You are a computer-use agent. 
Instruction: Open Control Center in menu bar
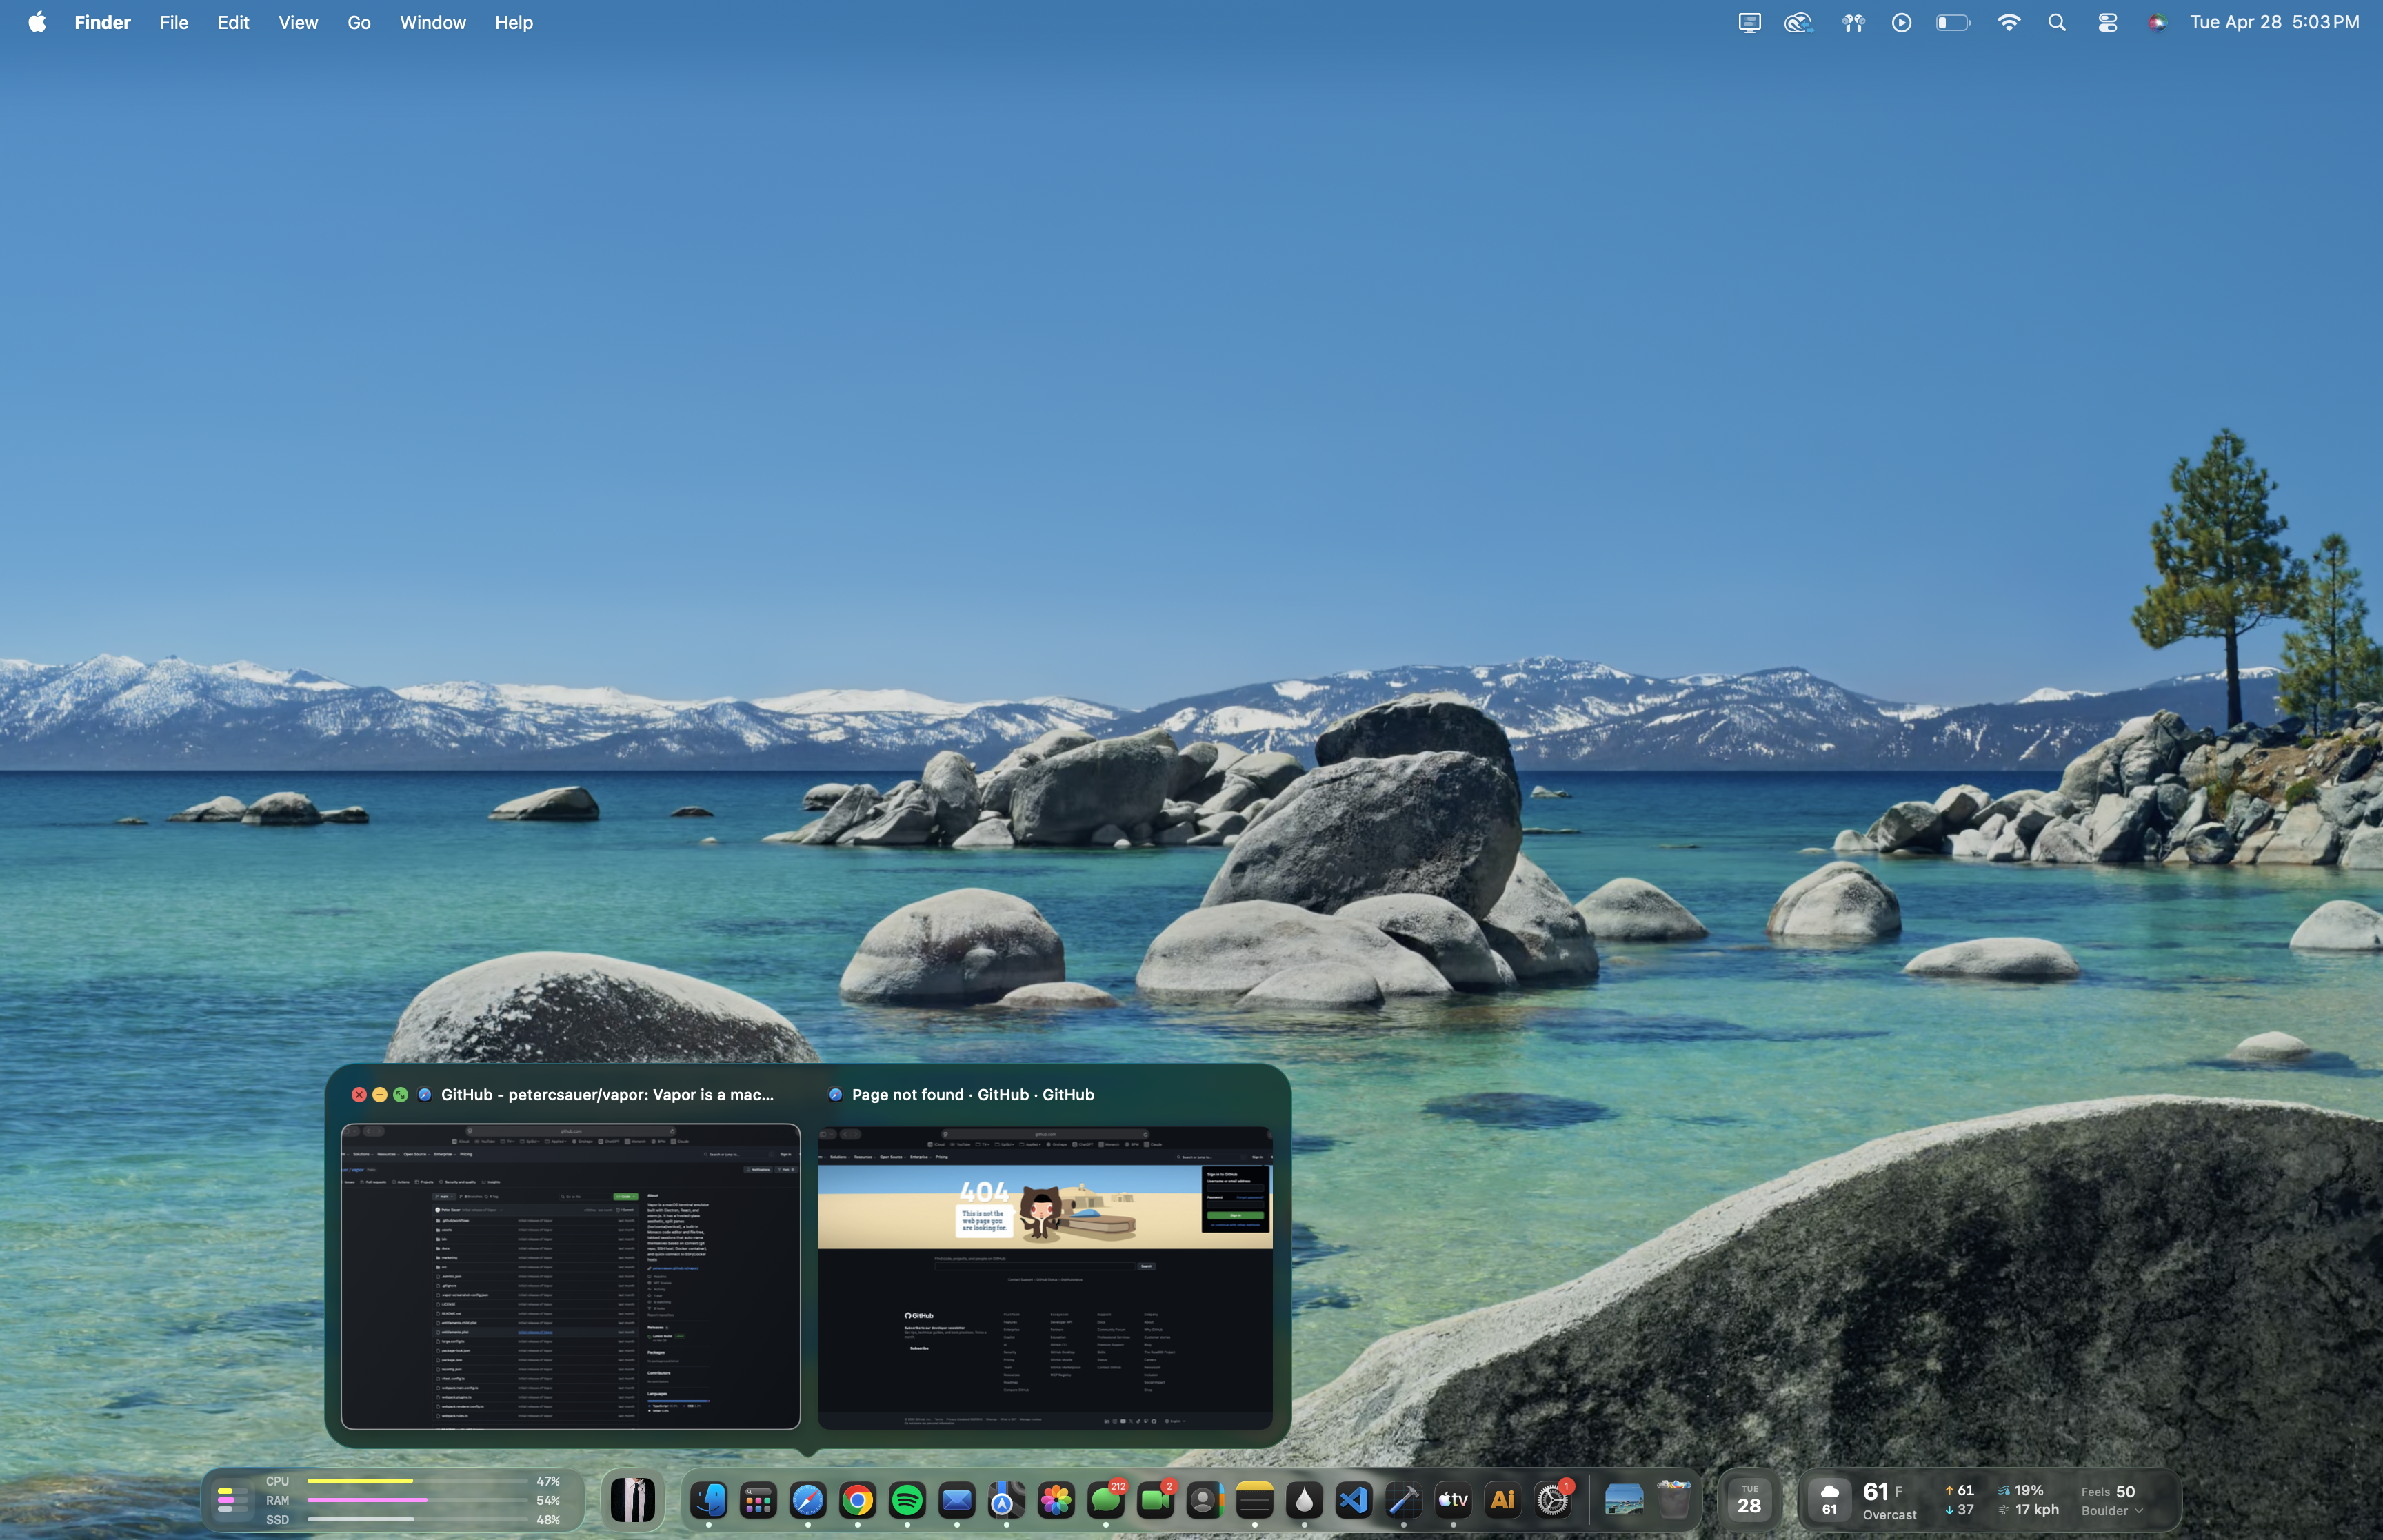pos(2107,22)
